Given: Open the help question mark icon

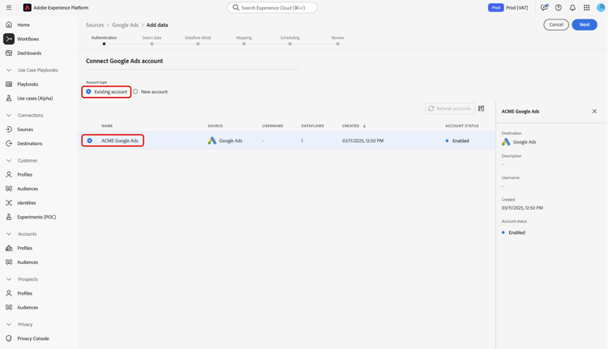Looking at the screenshot, I should click(x=559, y=7).
